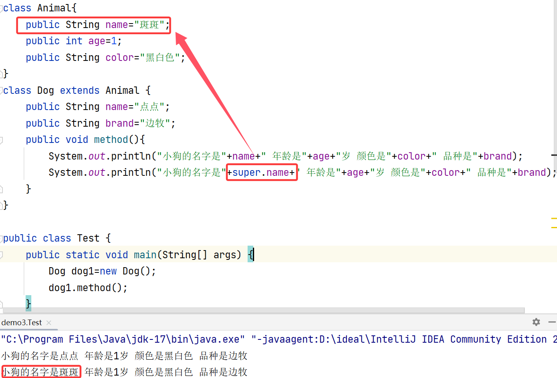This screenshot has width=557, height=378.
Task: Collapse the method() body fold marker
Action: coord(1,140)
